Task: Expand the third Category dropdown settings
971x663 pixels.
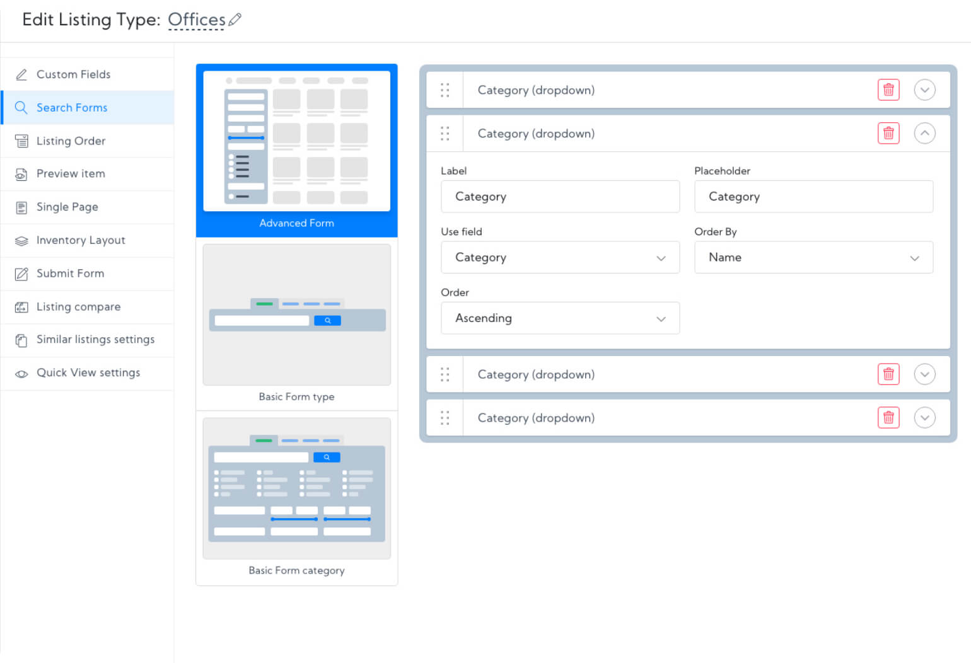Action: (924, 374)
